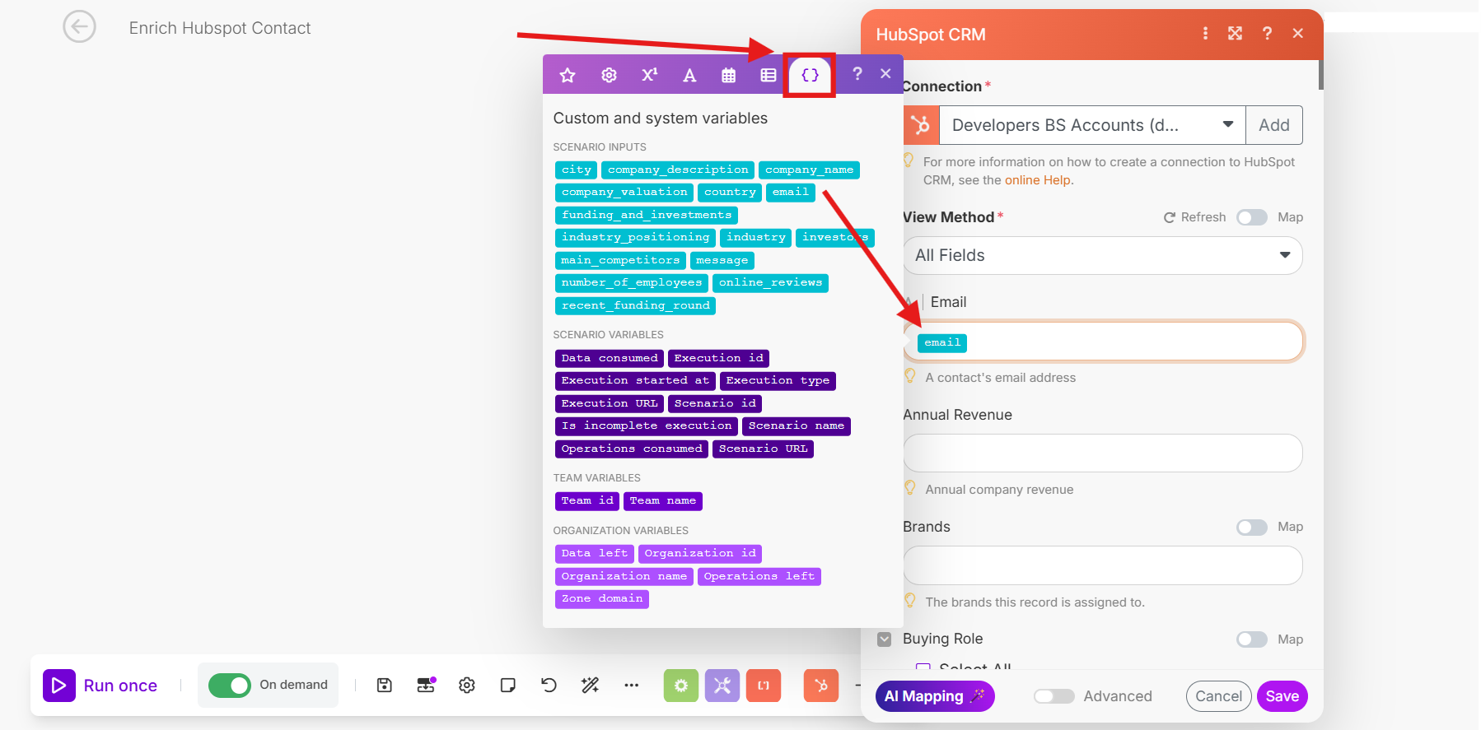Insert the Scenario name variable

[x=797, y=425]
